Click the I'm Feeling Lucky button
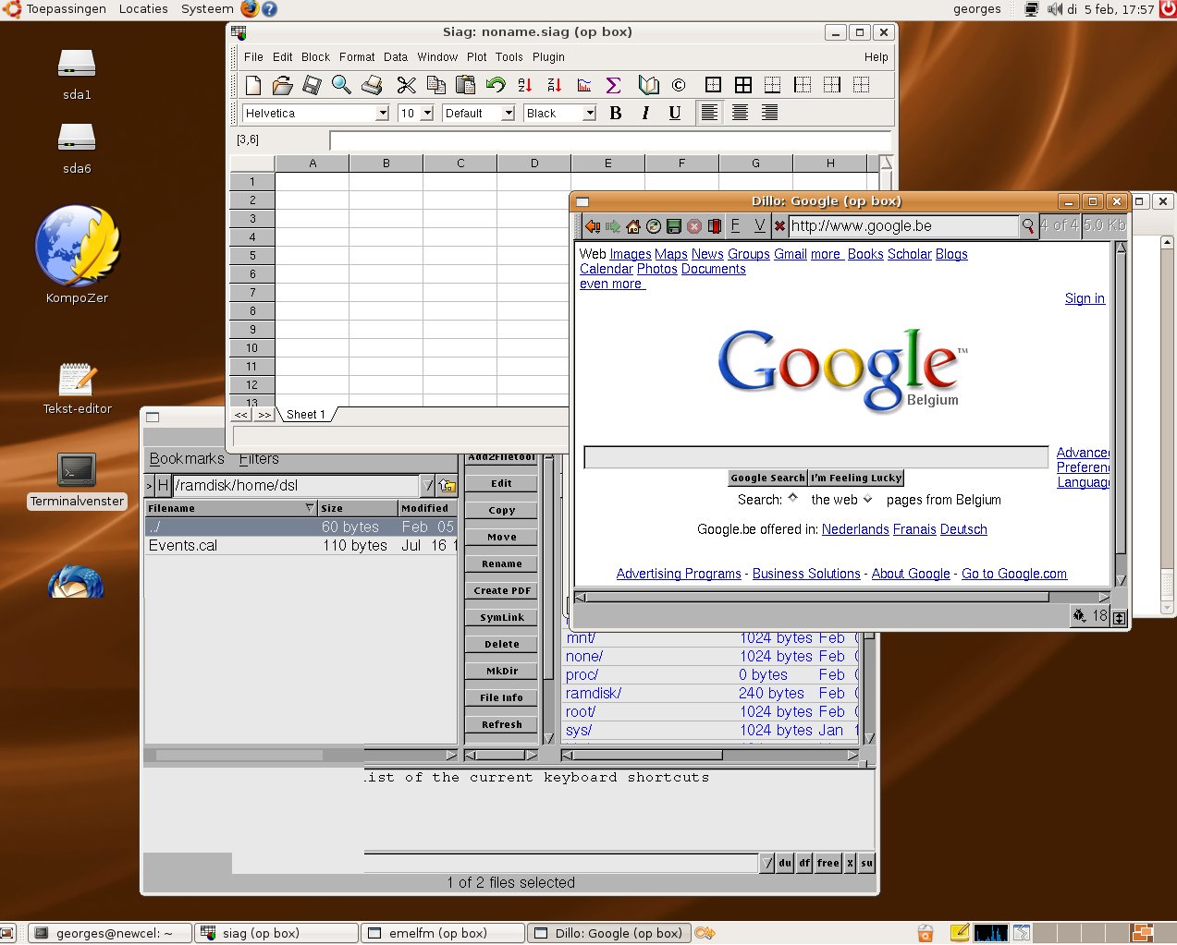Screen dimensions: 1177x945 coord(856,478)
